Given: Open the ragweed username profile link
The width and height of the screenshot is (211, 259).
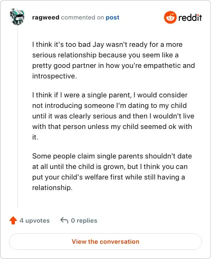Looking at the screenshot, I should pyautogui.click(x=46, y=17).
